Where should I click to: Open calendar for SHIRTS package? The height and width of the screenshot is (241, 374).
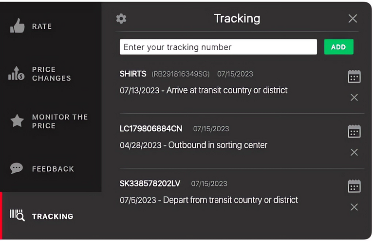(354, 77)
